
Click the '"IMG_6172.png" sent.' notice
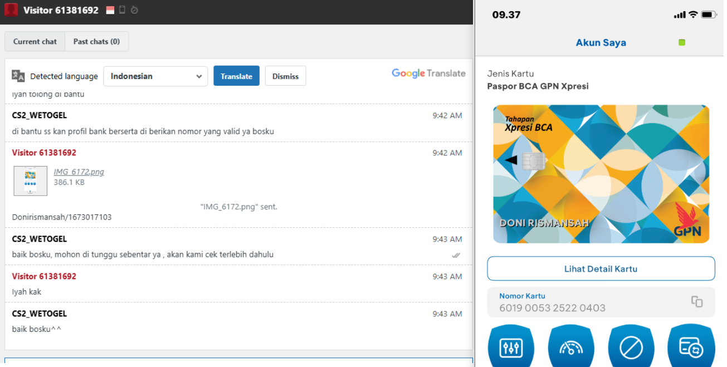pos(238,207)
